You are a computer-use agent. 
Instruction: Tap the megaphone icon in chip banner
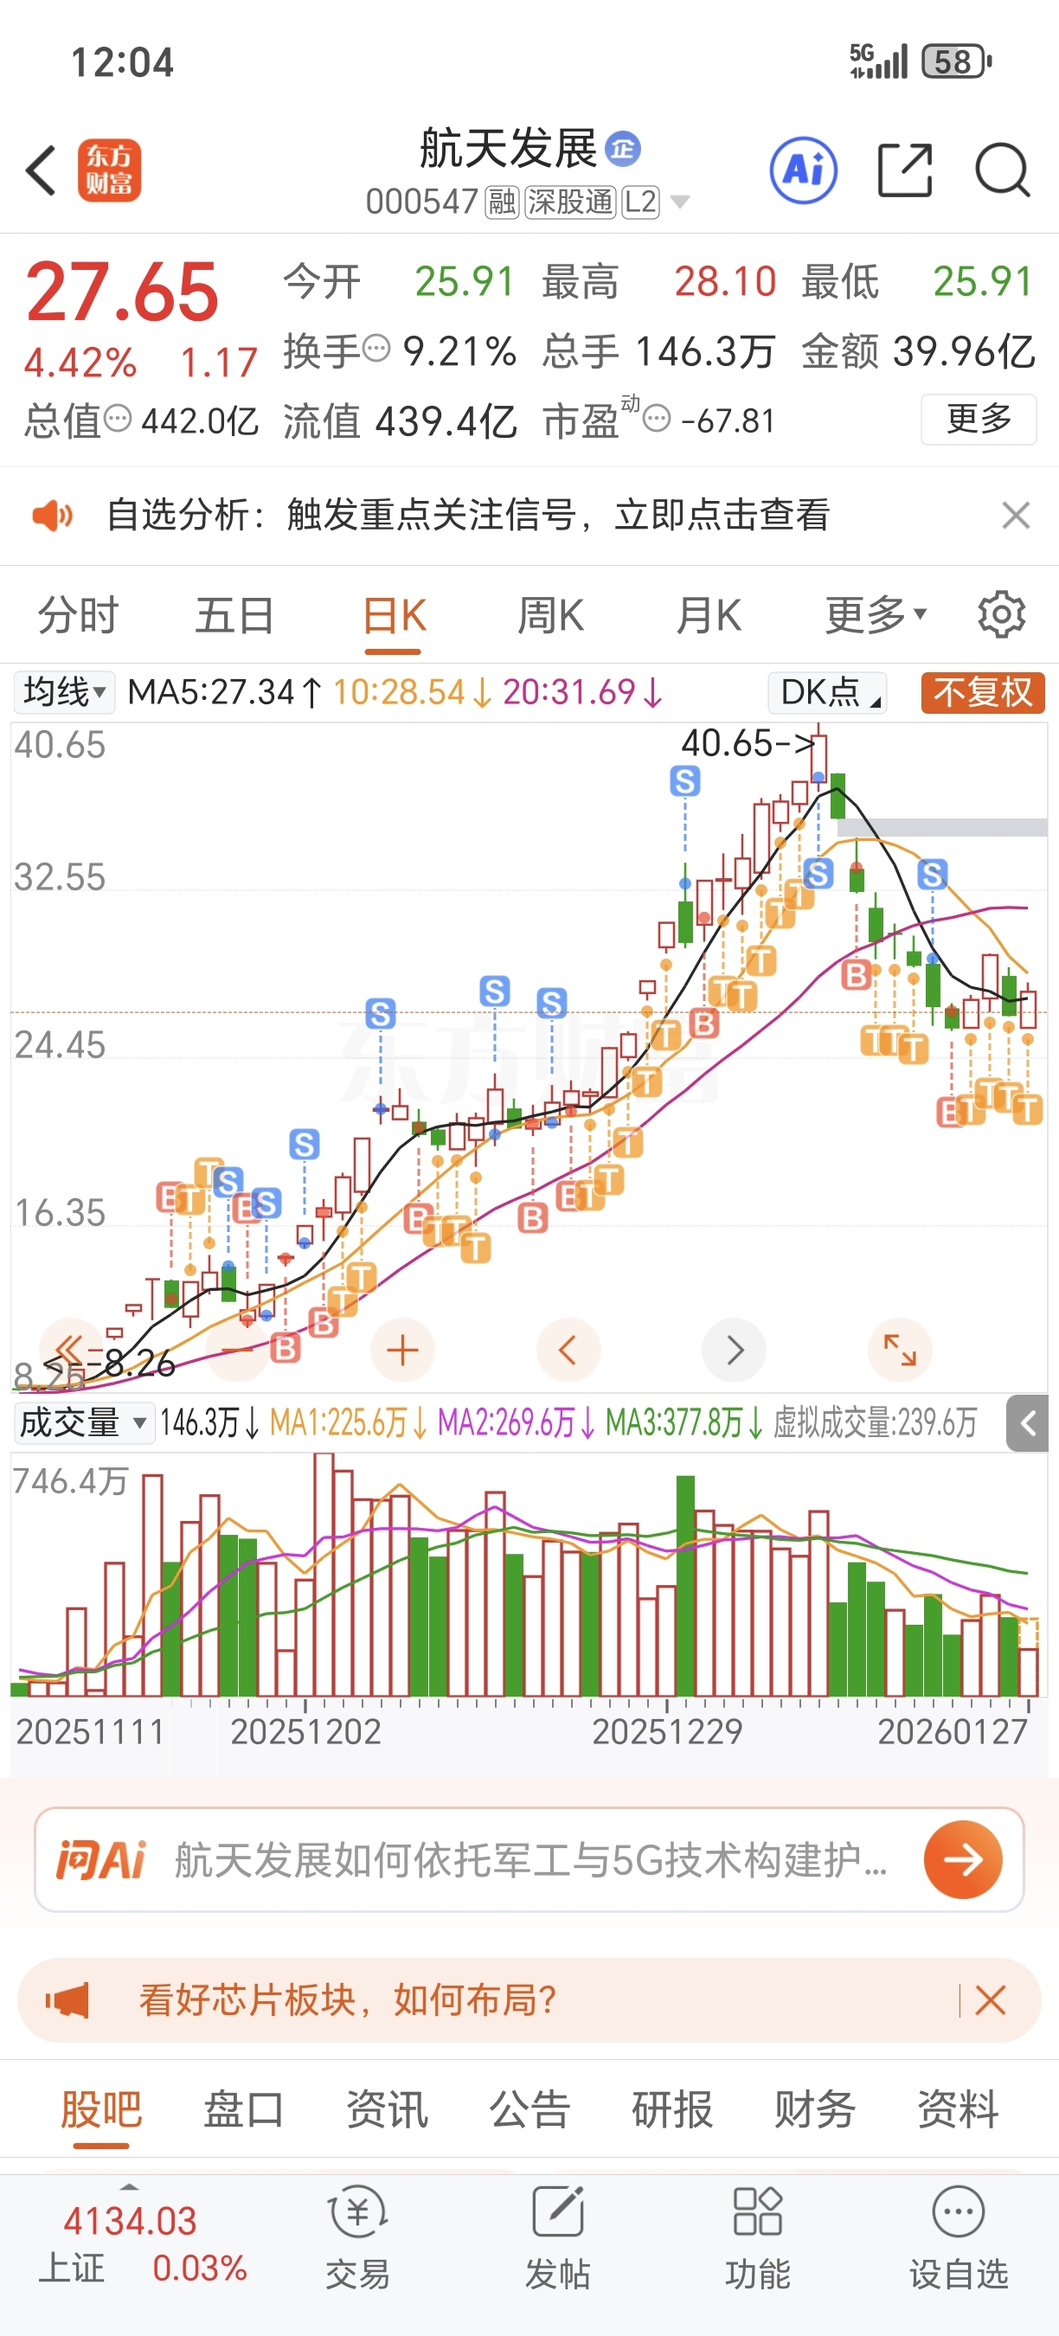(67, 1999)
